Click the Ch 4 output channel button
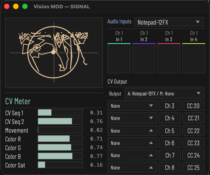 tap(170, 118)
